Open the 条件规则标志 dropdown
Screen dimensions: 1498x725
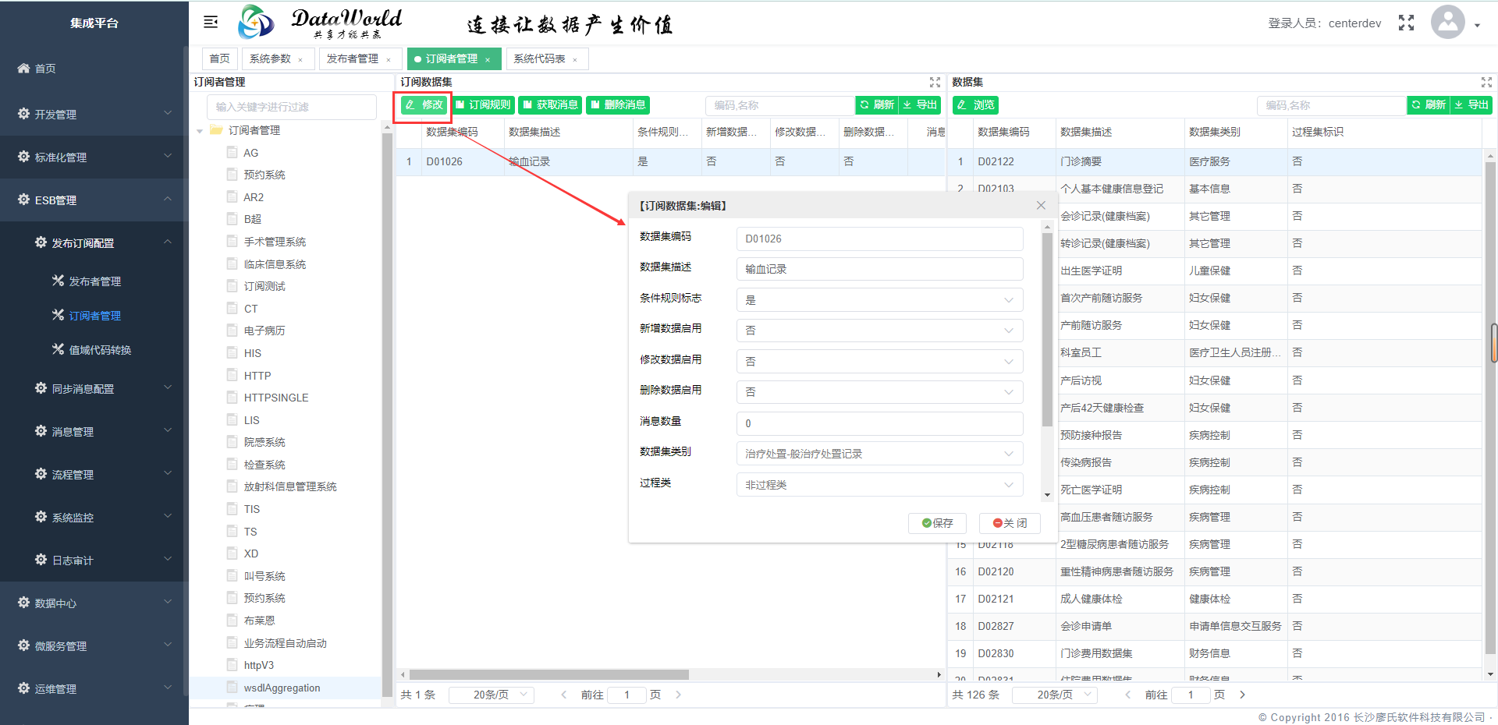[879, 300]
